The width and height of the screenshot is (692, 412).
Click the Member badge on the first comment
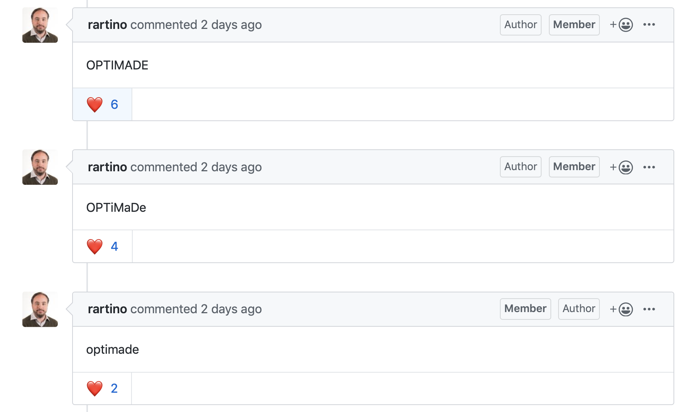pos(574,24)
